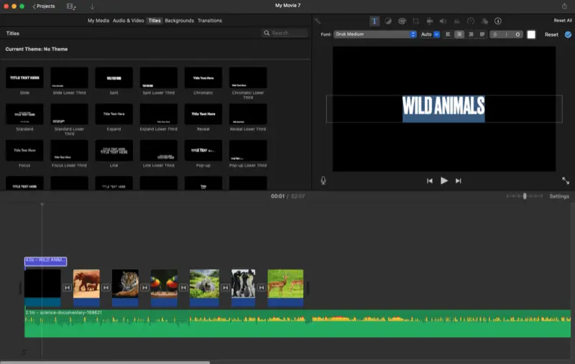
Task: Open the Volume adjustment icon
Action: tap(443, 21)
